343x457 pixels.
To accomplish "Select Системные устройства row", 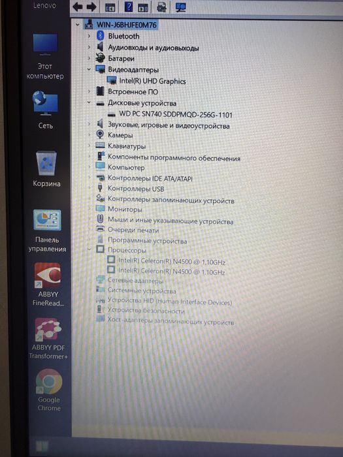I will [142, 291].
